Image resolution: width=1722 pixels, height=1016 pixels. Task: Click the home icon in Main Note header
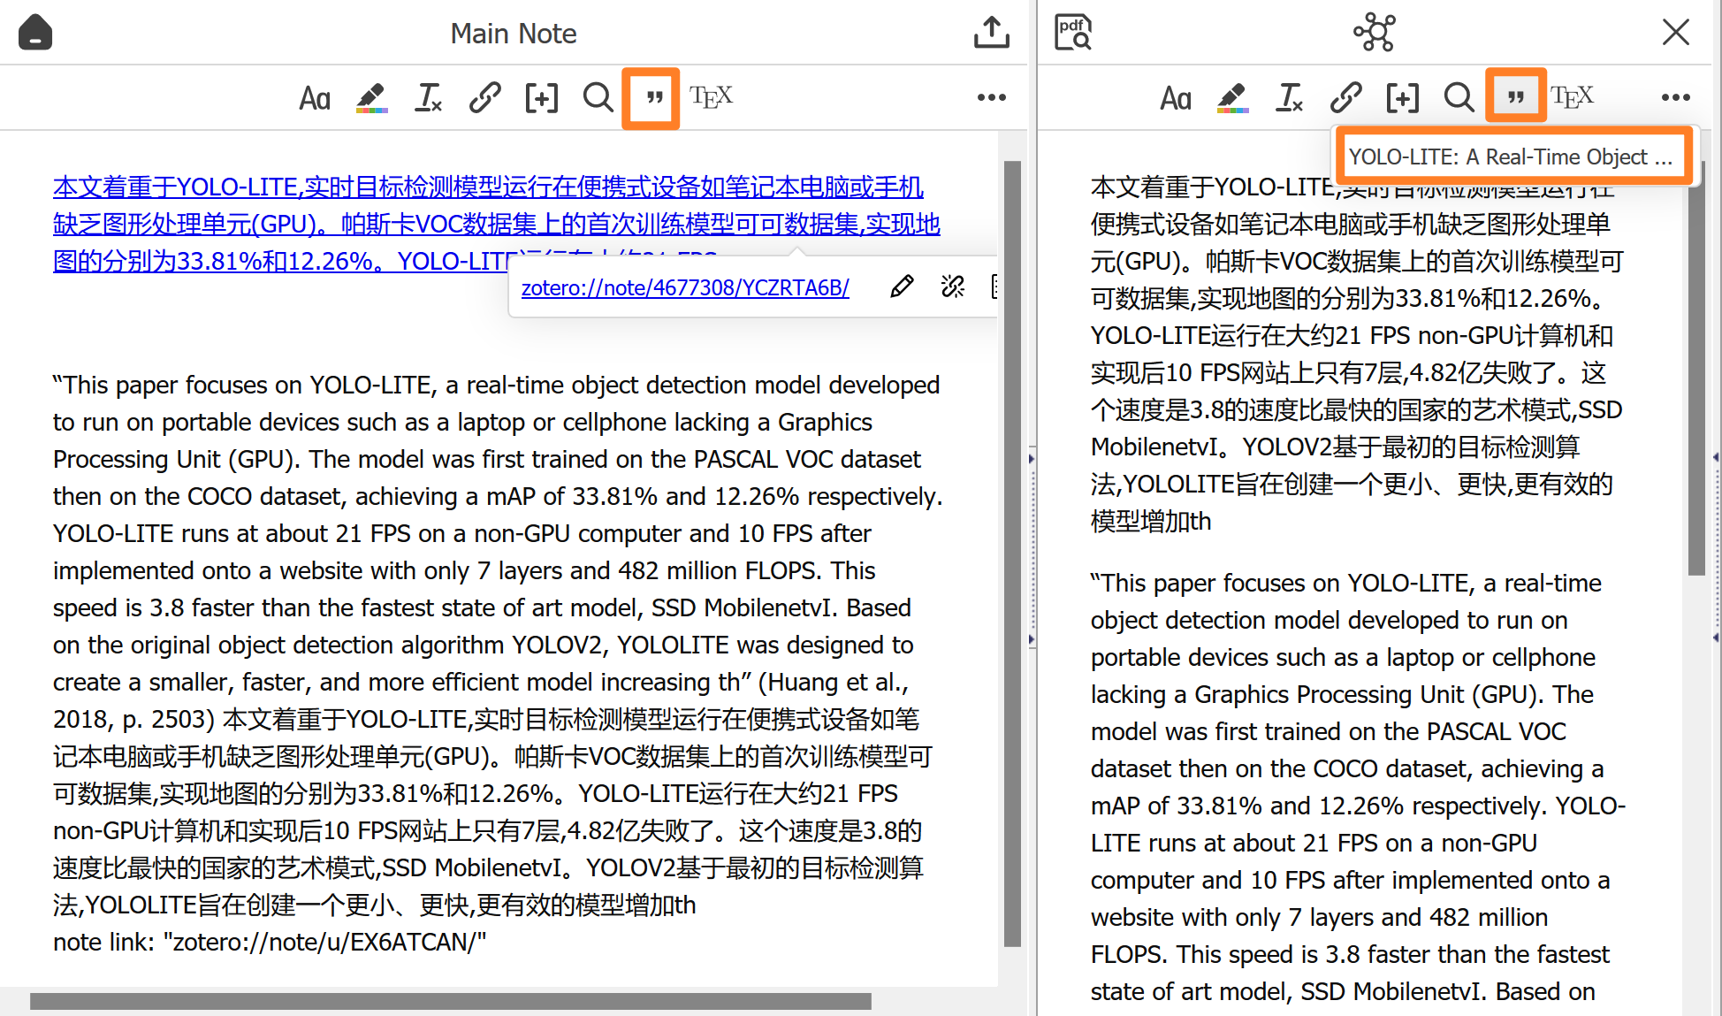[x=35, y=32]
